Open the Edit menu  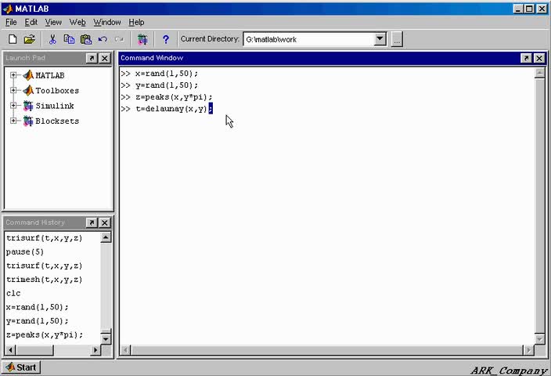point(31,22)
